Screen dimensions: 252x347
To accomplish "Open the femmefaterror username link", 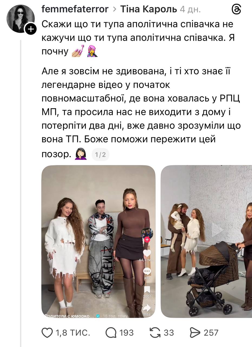I will point(75,9).
